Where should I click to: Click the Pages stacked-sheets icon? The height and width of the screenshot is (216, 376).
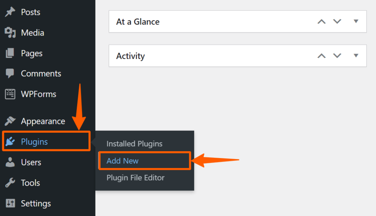[10, 53]
